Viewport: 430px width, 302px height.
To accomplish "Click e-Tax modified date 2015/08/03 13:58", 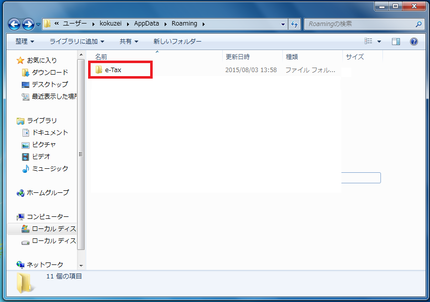I will tap(251, 70).
